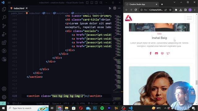Open editor More Actions ellipsis
Screen dimensions: 198x111
(119, 8)
